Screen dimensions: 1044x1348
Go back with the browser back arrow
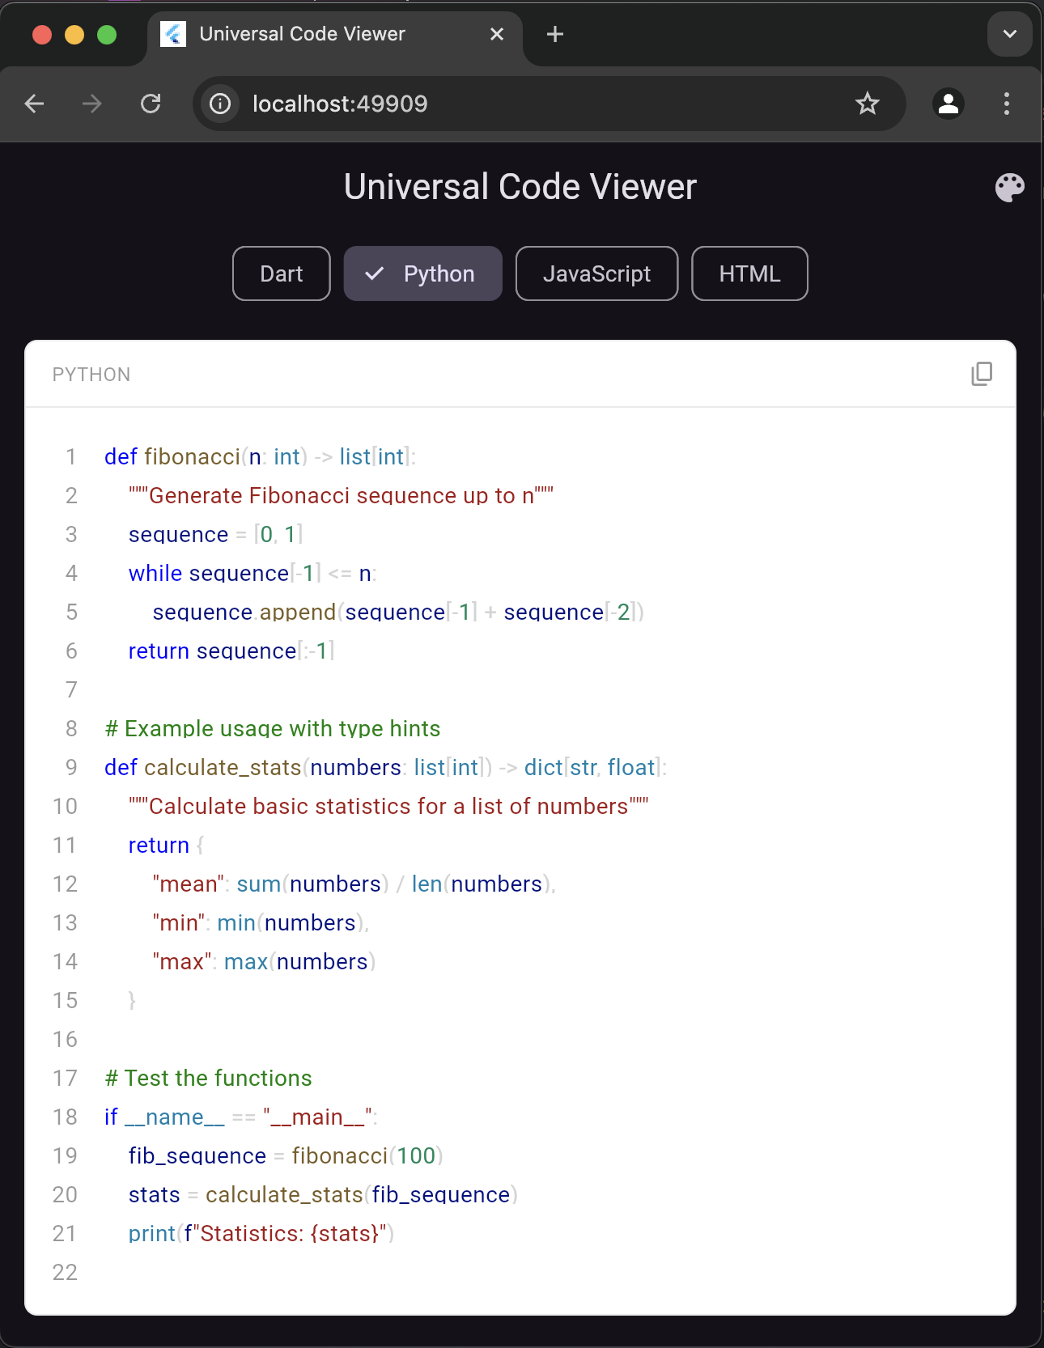(34, 104)
